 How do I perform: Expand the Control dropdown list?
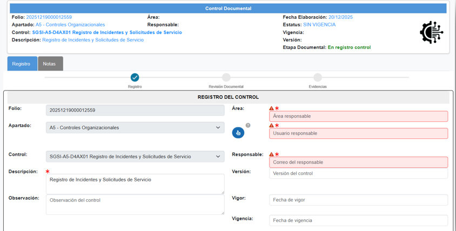135,157
